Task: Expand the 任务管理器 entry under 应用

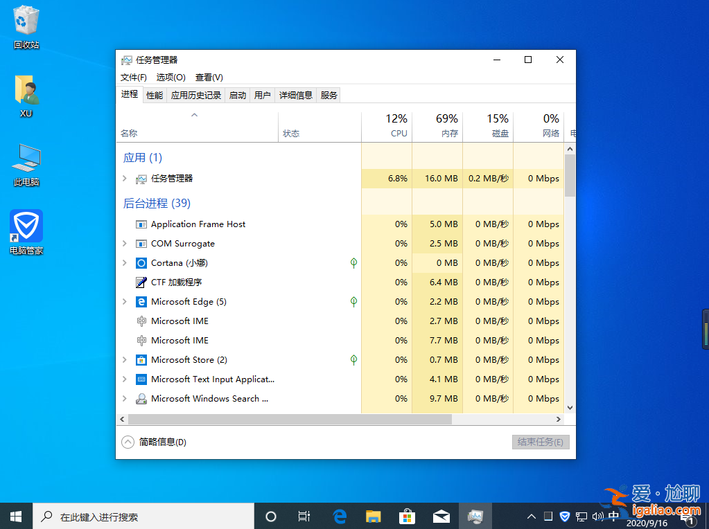Action: pyautogui.click(x=124, y=178)
